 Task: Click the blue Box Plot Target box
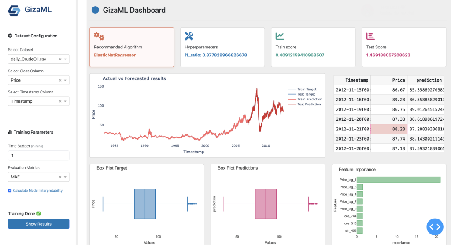[x=145, y=204]
